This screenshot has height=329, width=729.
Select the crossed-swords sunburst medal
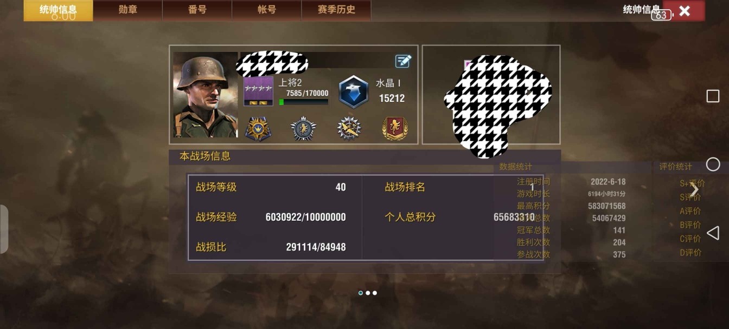[349, 129]
